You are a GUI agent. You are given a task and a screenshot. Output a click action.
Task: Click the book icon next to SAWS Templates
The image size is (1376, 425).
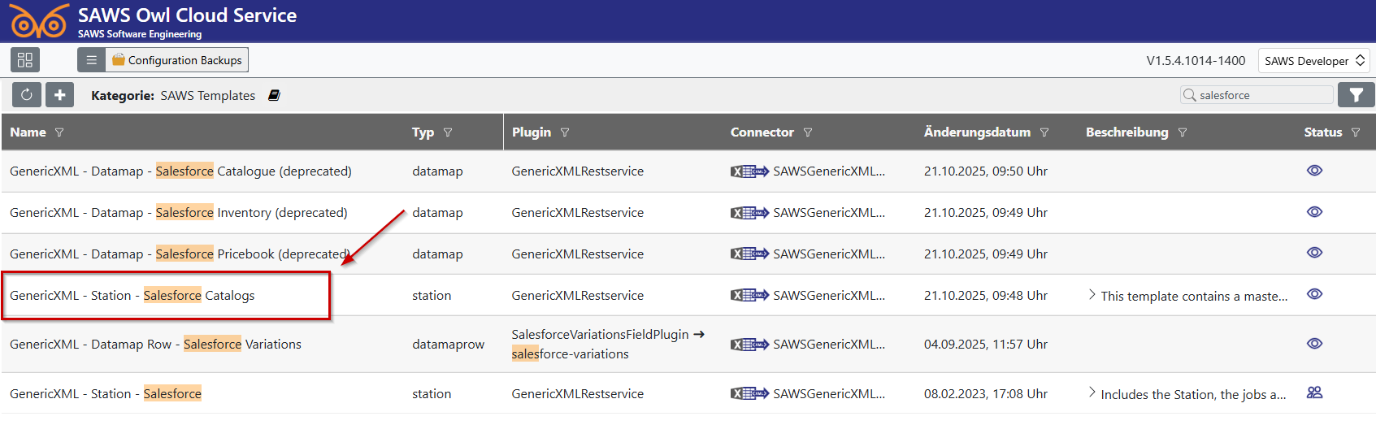point(274,96)
